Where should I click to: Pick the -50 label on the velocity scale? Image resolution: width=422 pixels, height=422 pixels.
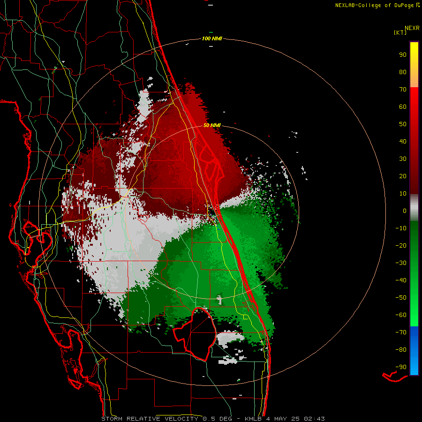401,298
